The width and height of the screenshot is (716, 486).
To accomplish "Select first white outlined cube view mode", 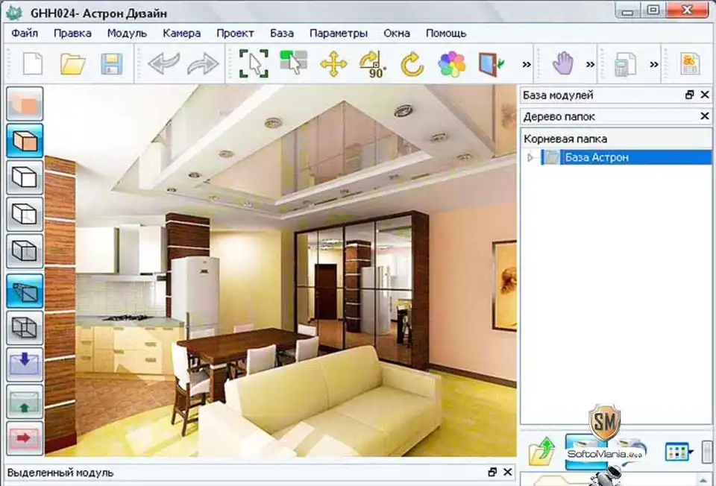I will click(x=25, y=177).
